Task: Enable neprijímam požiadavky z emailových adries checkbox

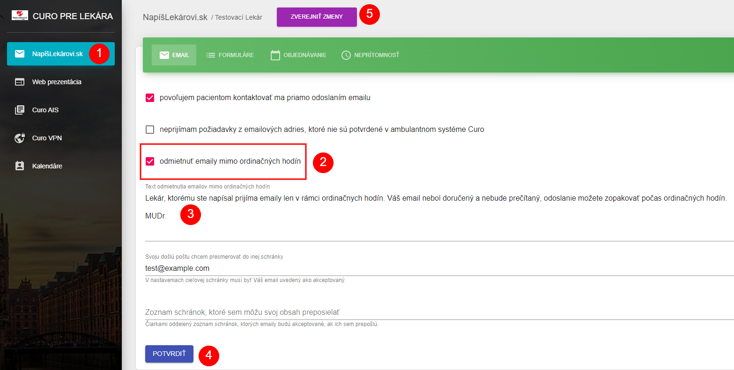Action: [x=150, y=130]
